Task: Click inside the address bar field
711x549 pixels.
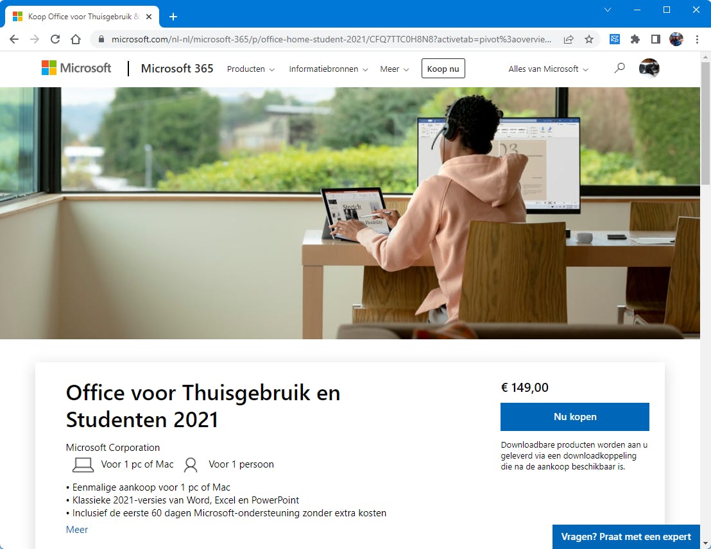Action: [x=321, y=39]
